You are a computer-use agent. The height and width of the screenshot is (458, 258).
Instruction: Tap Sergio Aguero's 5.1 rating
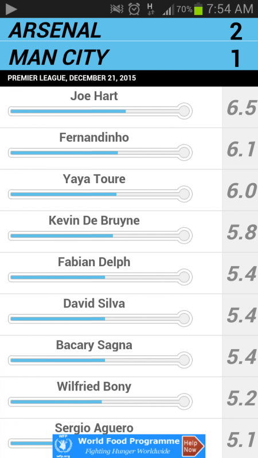tap(241, 440)
